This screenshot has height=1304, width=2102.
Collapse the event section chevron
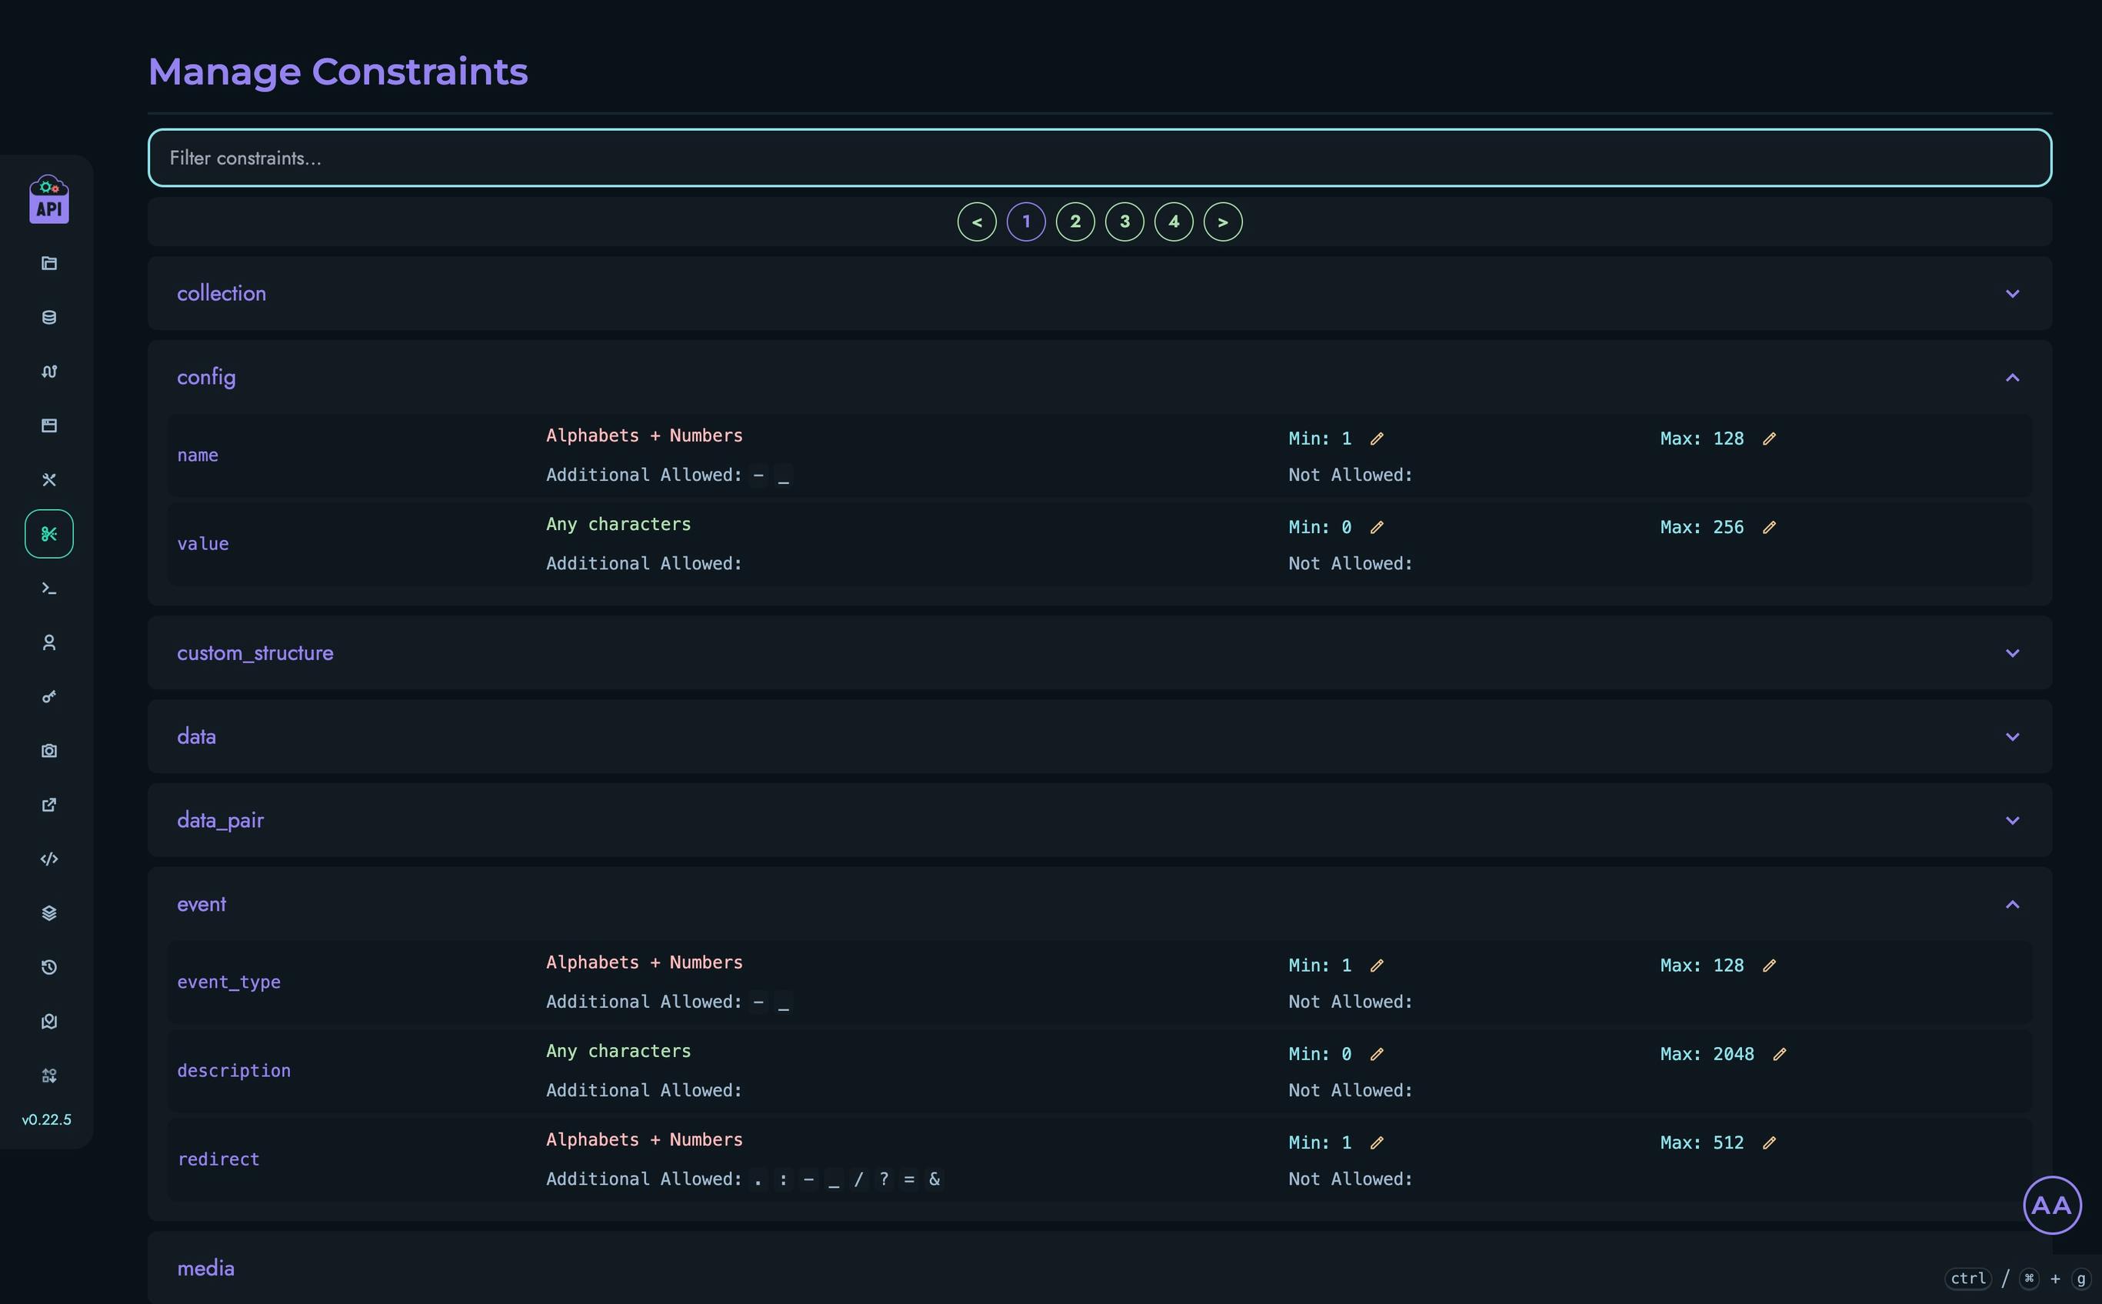click(2012, 905)
